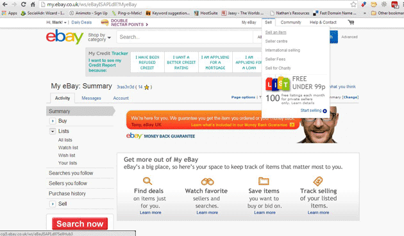
Task: Open the Animoto Sign Up bookmark
Action: tap(88, 13)
